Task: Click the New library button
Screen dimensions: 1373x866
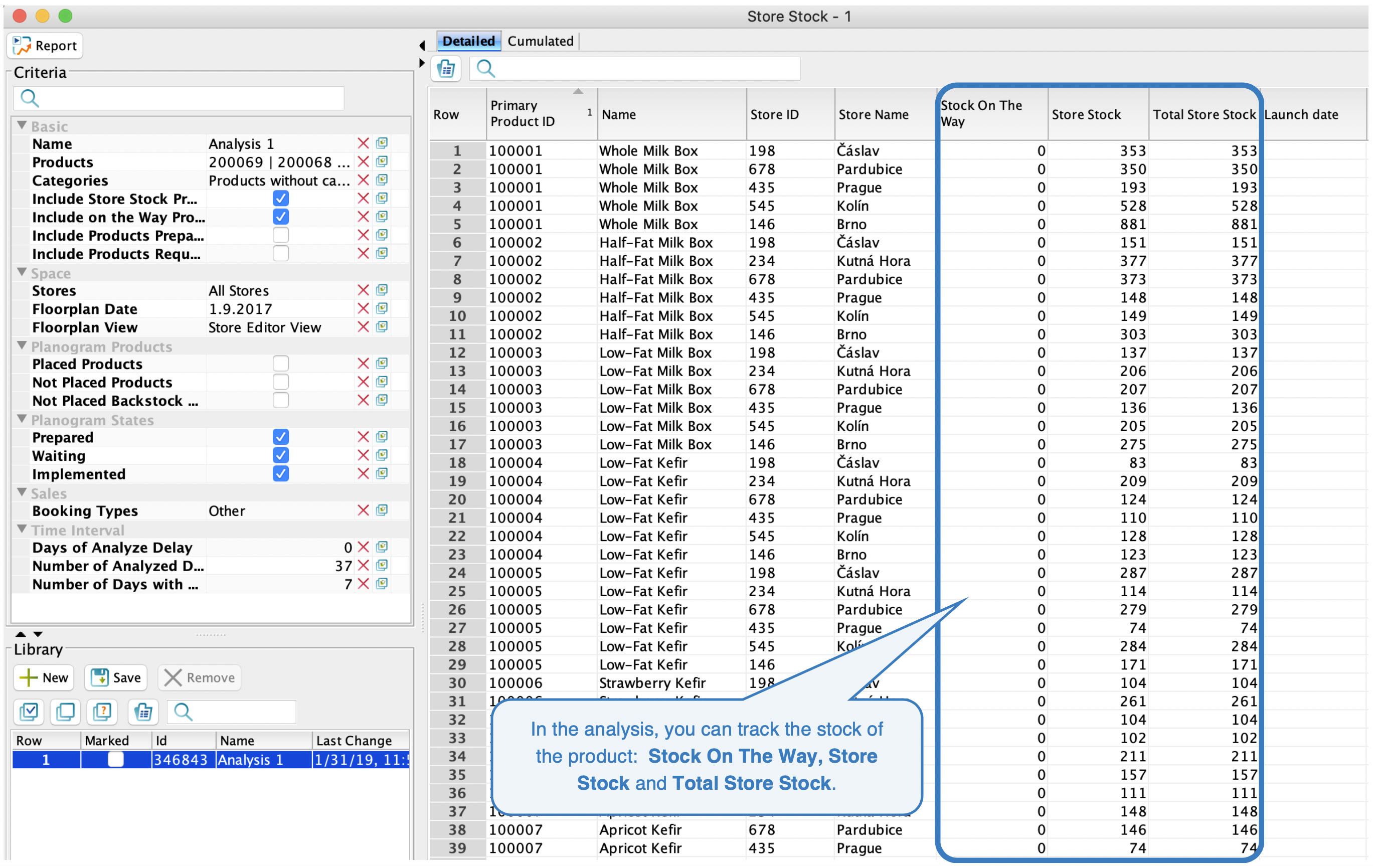Action: [x=44, y=677]
